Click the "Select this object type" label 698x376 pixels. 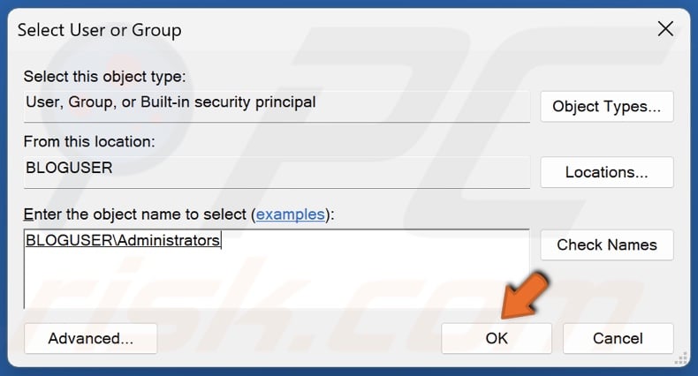[104, 78]
